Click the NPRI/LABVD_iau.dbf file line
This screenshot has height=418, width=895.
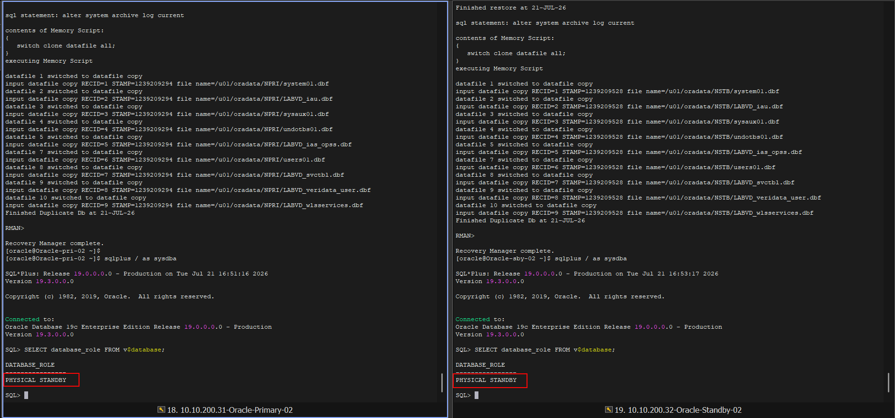coord(169,99)
